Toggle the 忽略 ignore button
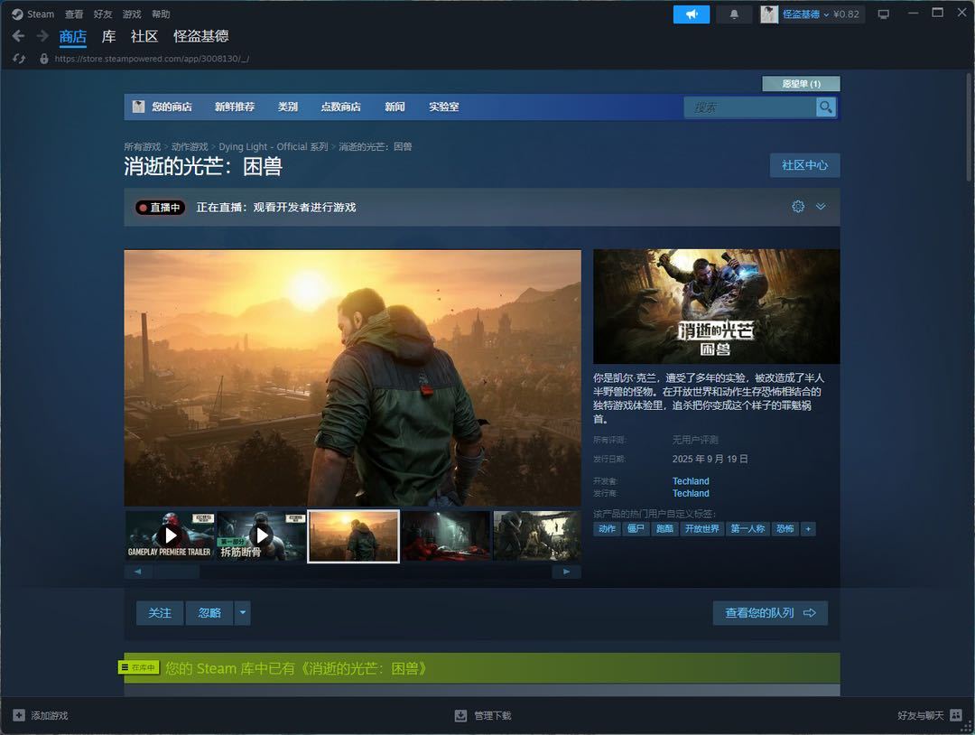 click(x=209, y=613)
